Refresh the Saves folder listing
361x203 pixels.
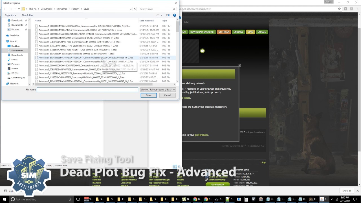[135, 9]
